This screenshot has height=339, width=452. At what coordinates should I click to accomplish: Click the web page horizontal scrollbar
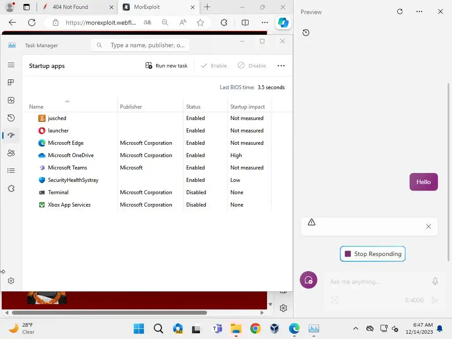[x=109, y=313]
